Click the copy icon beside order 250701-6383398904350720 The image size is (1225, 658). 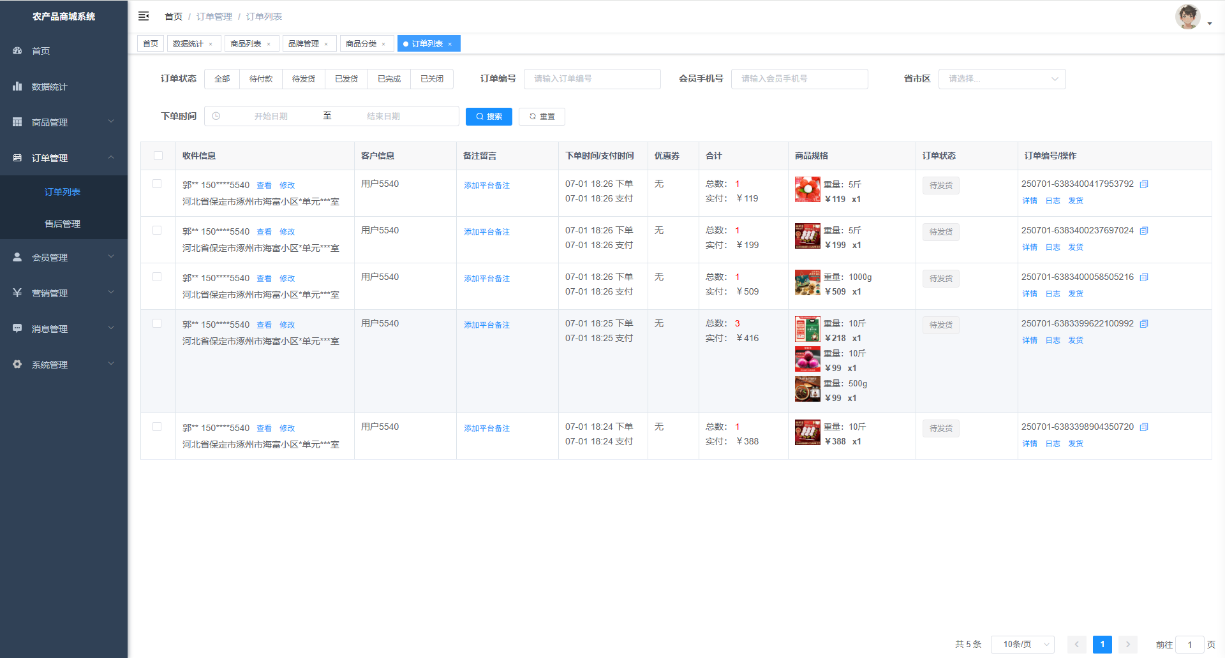pos(1144,427)
